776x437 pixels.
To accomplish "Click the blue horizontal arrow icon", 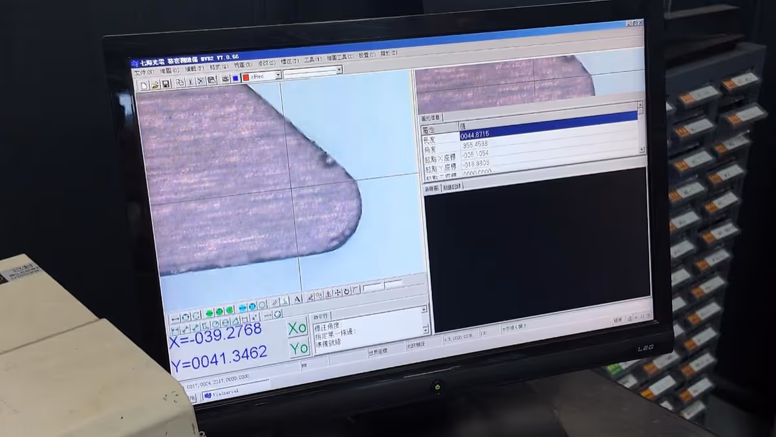I will 242,308.
